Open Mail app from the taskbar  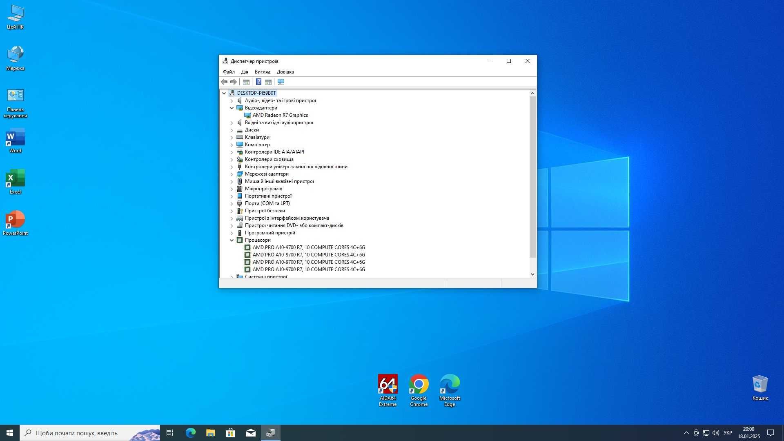(250, 433)
